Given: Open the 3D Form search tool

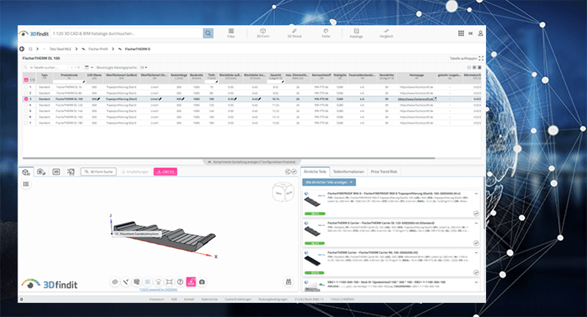Looking at the screenshot, I should pos(263,32).
